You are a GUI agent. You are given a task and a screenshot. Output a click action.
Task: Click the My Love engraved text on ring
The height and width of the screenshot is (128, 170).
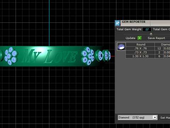click(x=50, y=56)
